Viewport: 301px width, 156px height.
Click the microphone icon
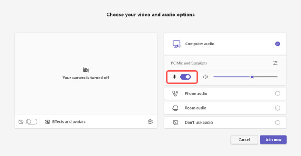(174, 77)
